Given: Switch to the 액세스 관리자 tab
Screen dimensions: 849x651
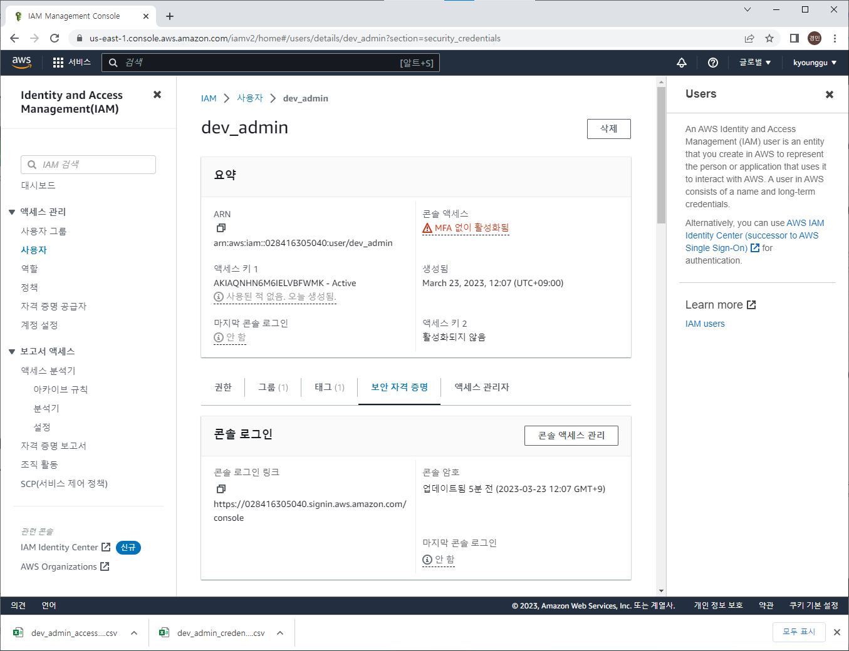Looking at the screenshot, I should pyautogui.click(x=482, y=387).
